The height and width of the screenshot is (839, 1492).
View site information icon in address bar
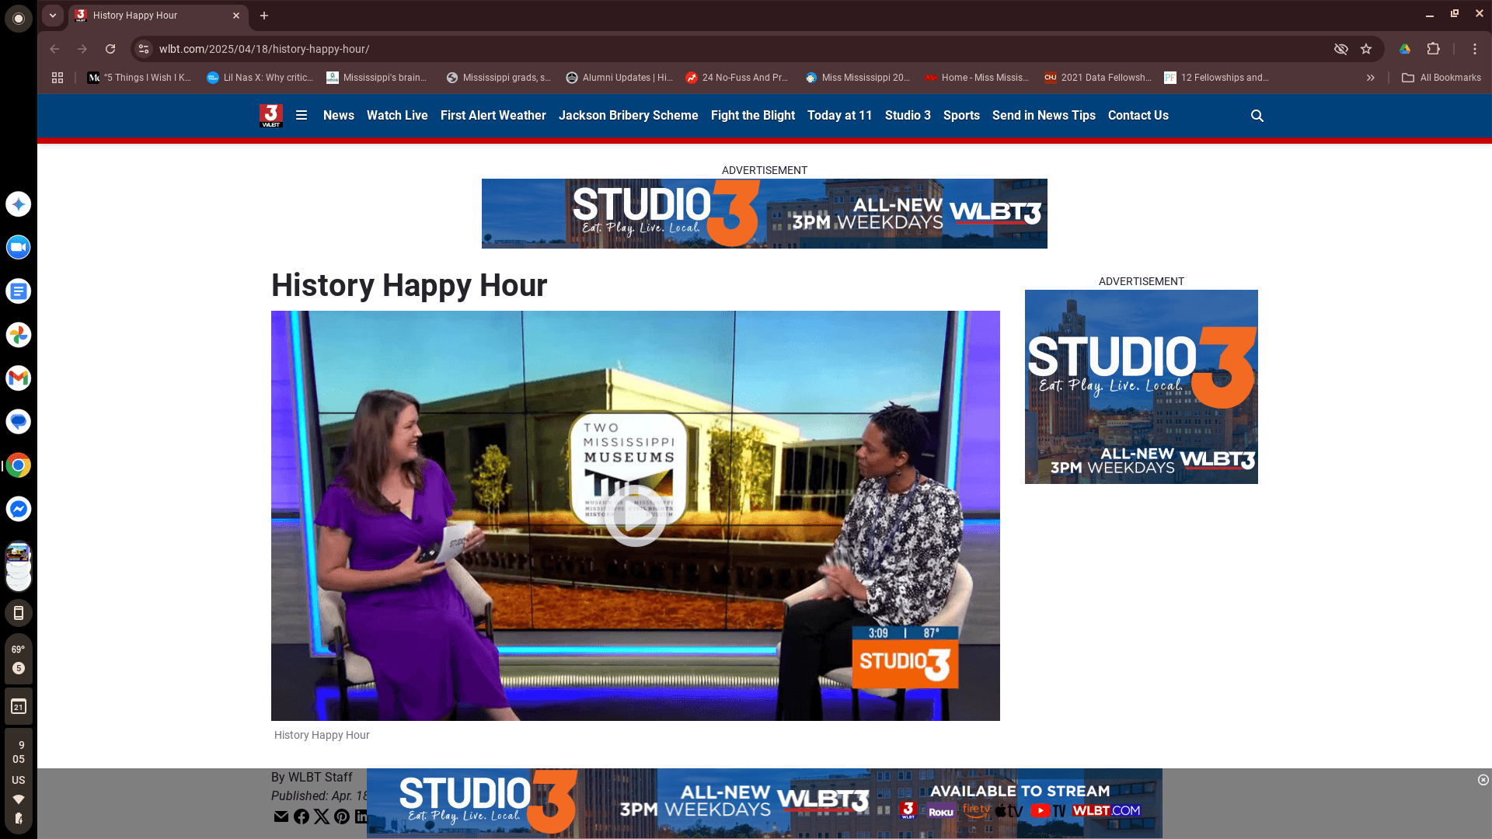pyautogui.click(x=144, y=49)
